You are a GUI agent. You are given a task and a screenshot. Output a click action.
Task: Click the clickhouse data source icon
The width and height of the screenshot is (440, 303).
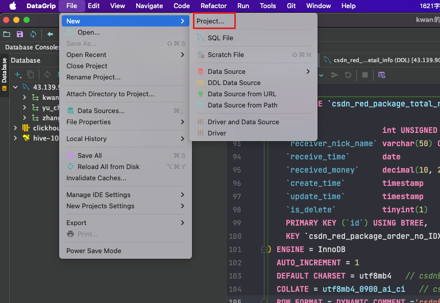click(26, 128)
